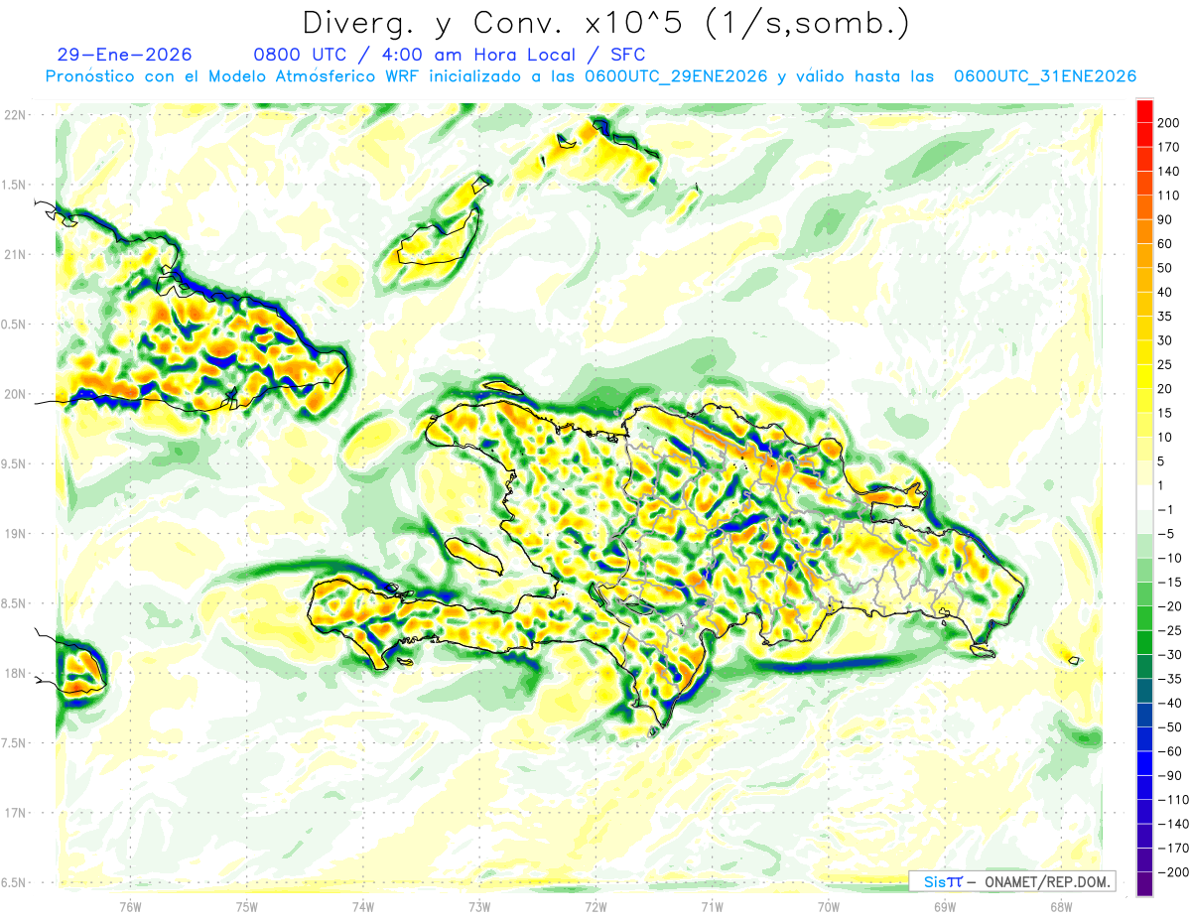Click the red swatch topping the color bar
Image resolution: width=1191 pixels, height=920 pixels.
1144,111
